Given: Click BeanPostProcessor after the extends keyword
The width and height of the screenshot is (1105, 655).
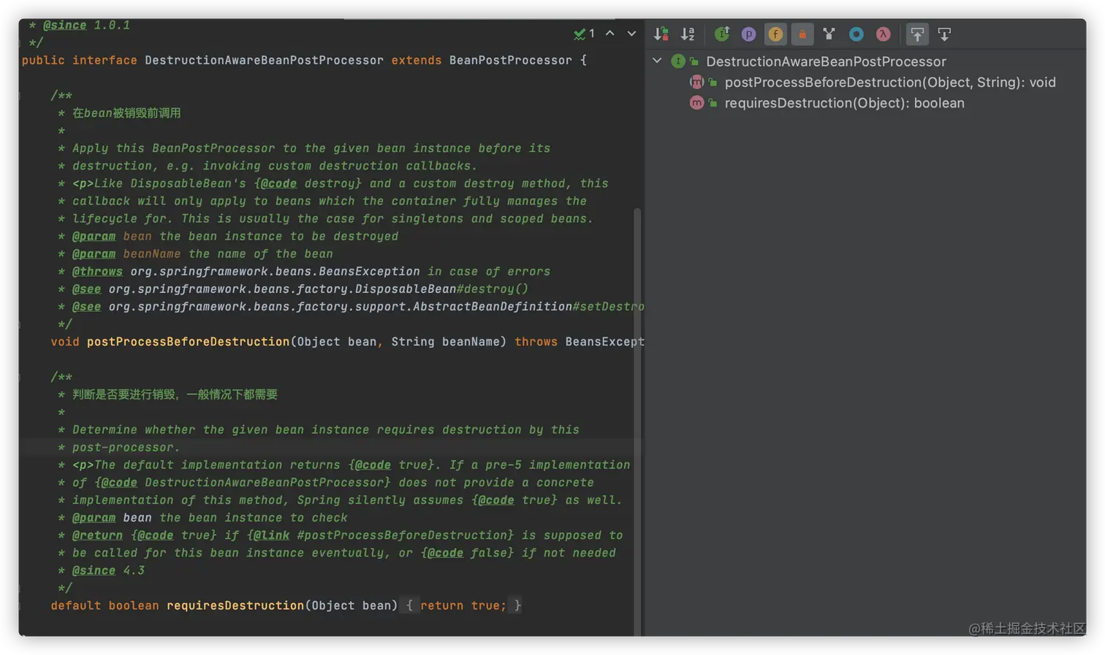Looking at the screenshot, I should coord(510,61).
